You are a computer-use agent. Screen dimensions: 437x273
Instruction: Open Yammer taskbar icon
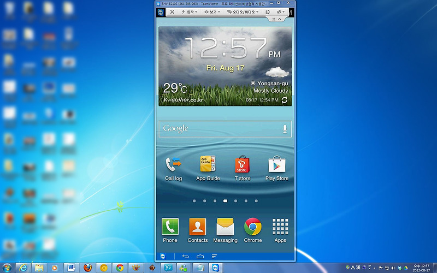[168, 268]
